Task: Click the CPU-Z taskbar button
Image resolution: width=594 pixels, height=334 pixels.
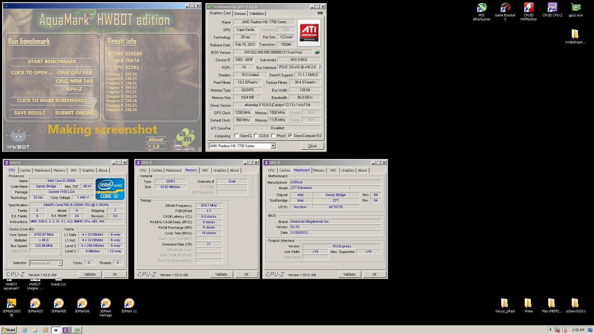Action: pos(66,330)
